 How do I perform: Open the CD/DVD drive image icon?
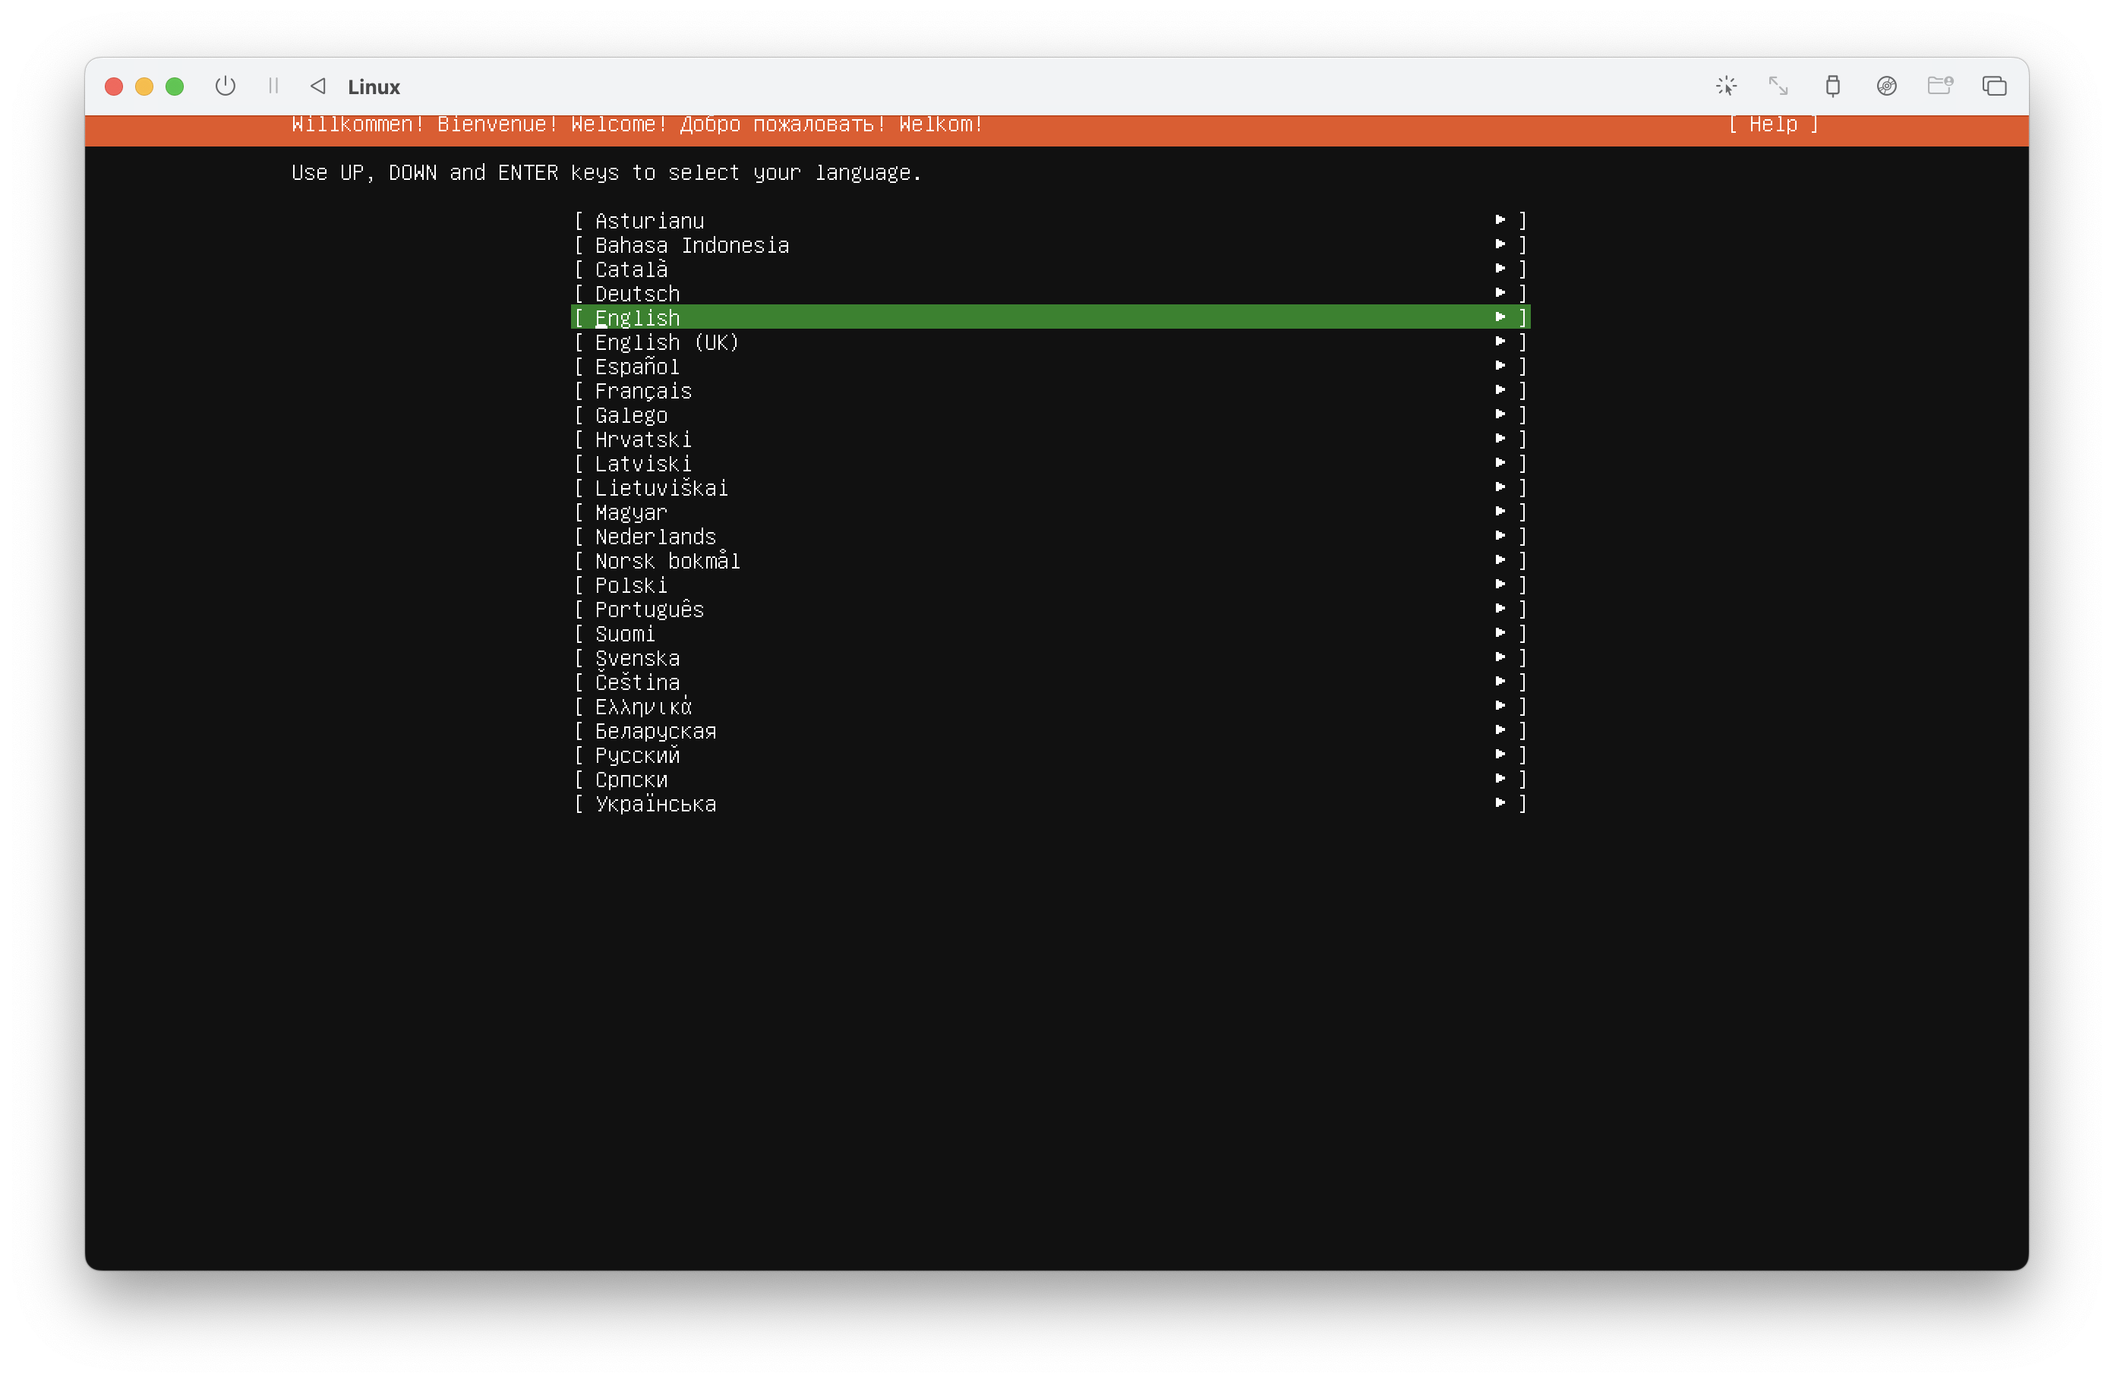pyautogui.click(x=1887, y=86)
